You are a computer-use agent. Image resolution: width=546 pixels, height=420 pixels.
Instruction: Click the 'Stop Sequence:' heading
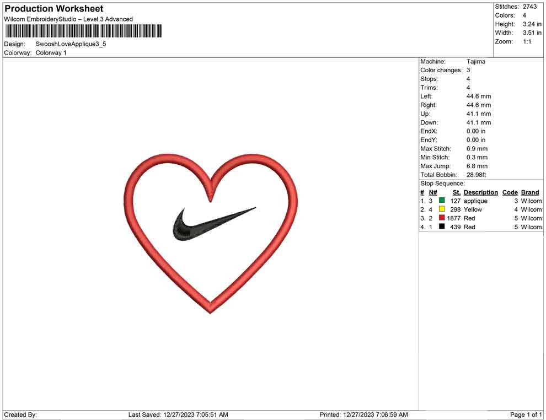(x=442, y=184)
